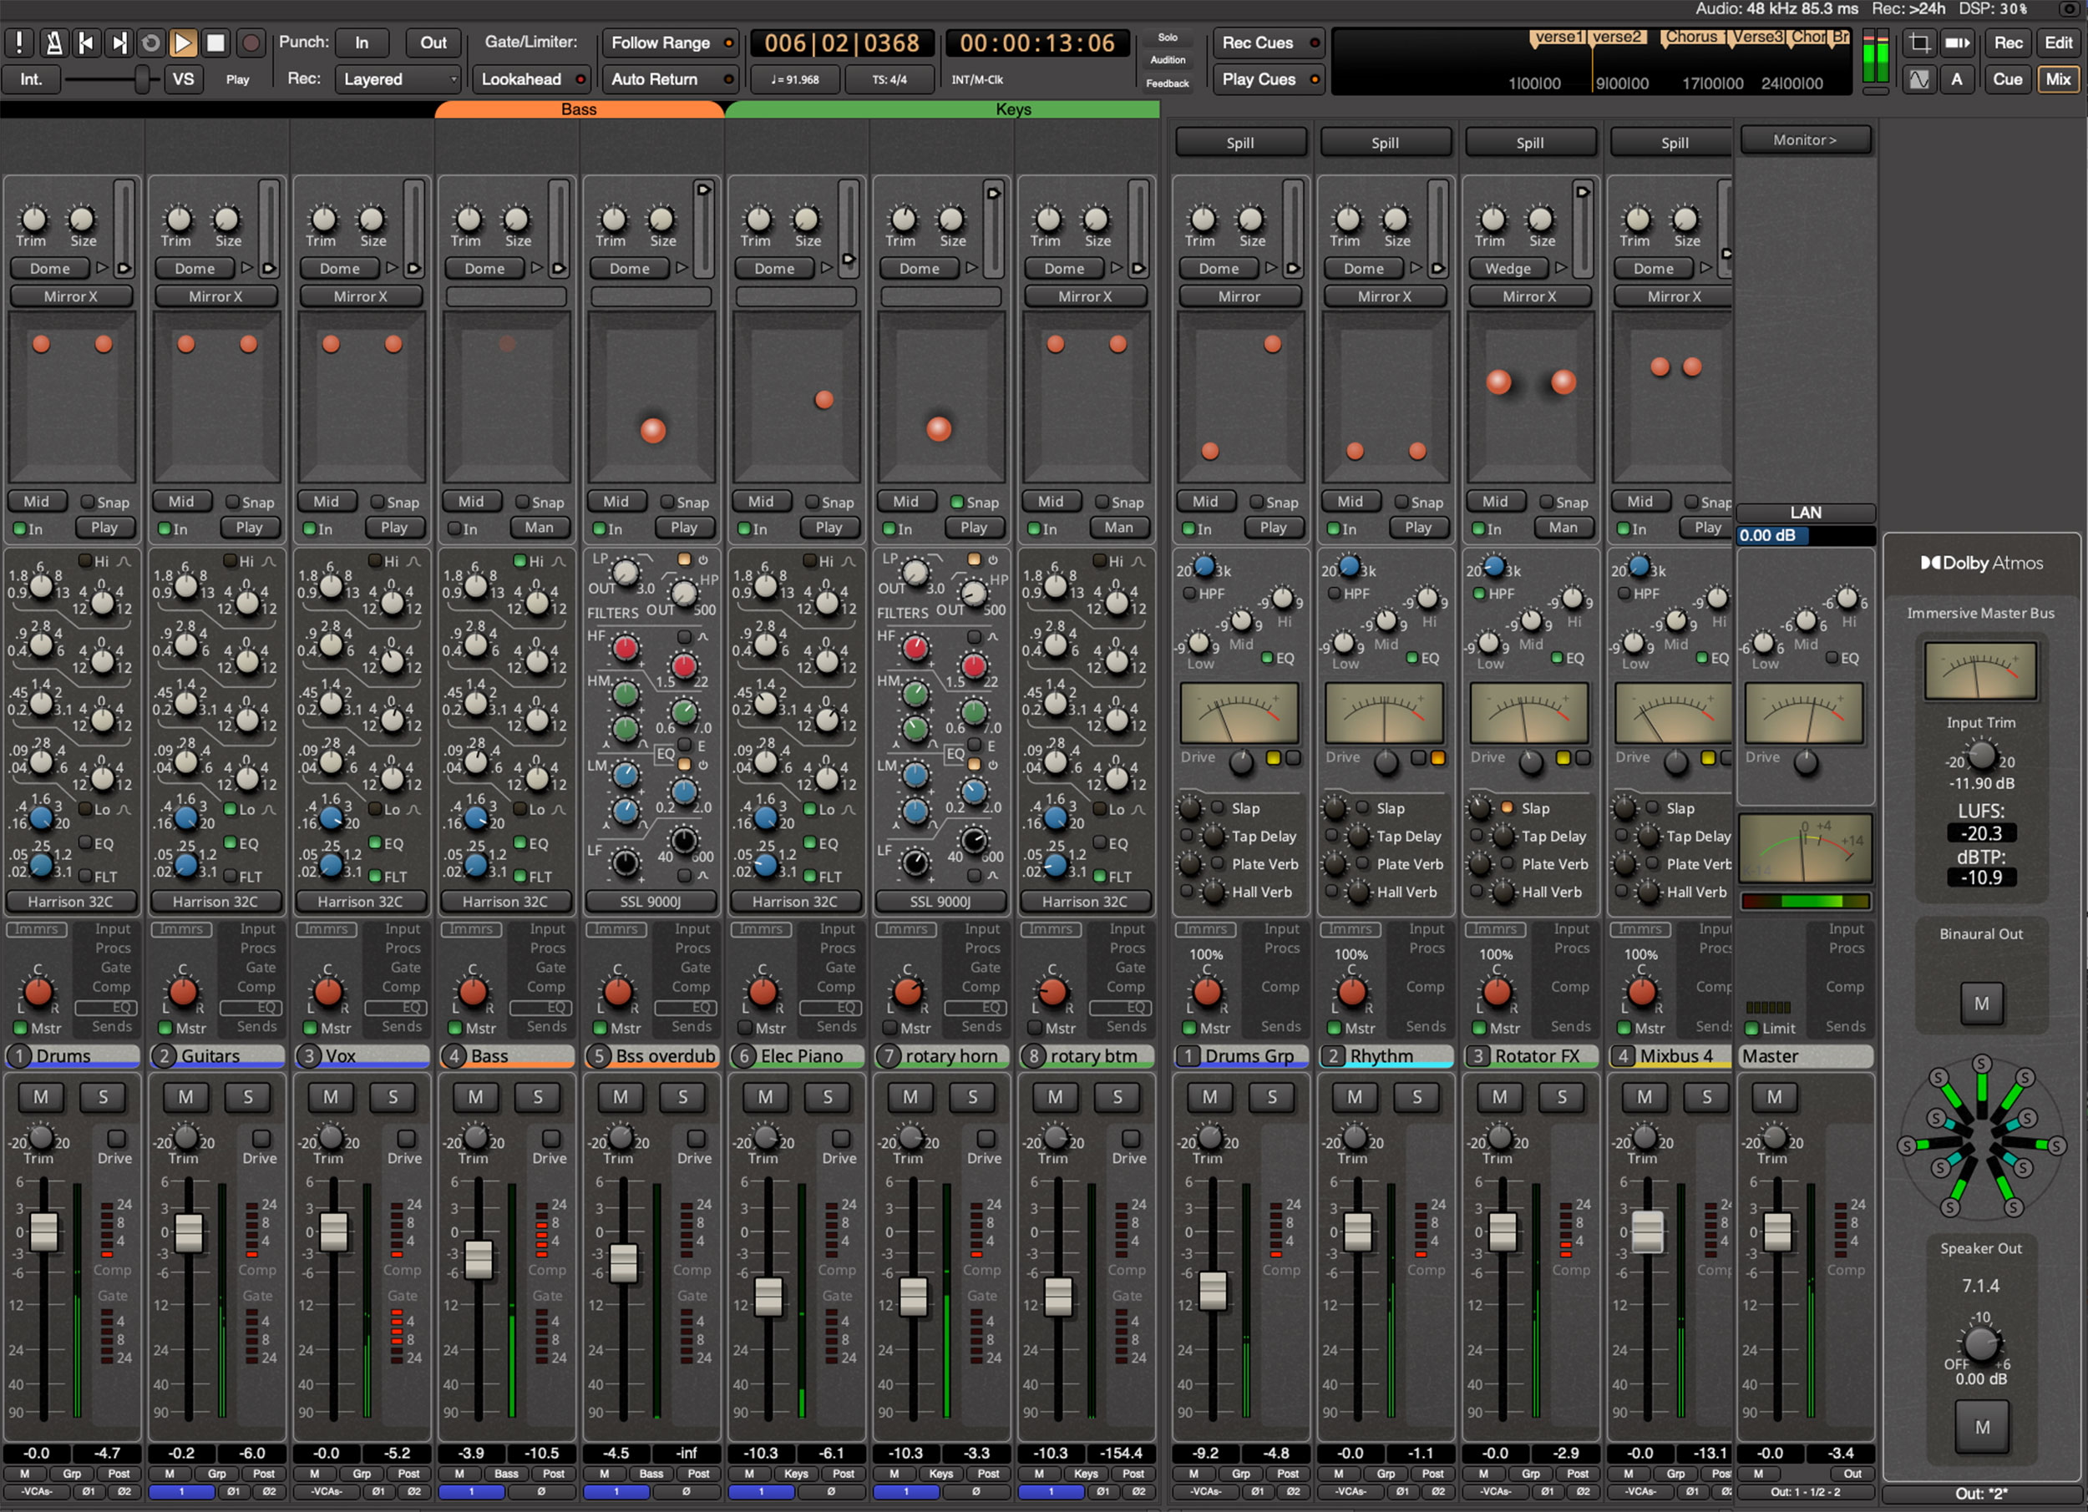Click Spill button above Rhythm bus
The image size is (2088, 1512).
pos(1385,143)
